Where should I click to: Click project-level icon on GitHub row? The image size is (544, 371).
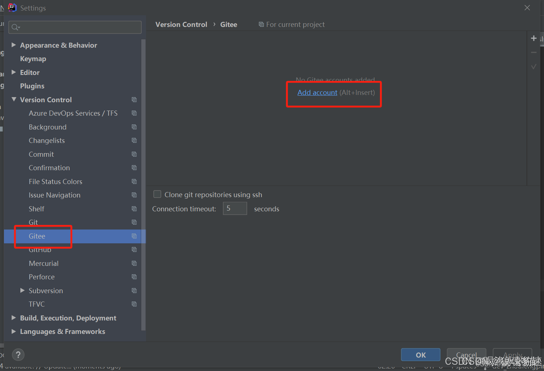pos(134,250)
